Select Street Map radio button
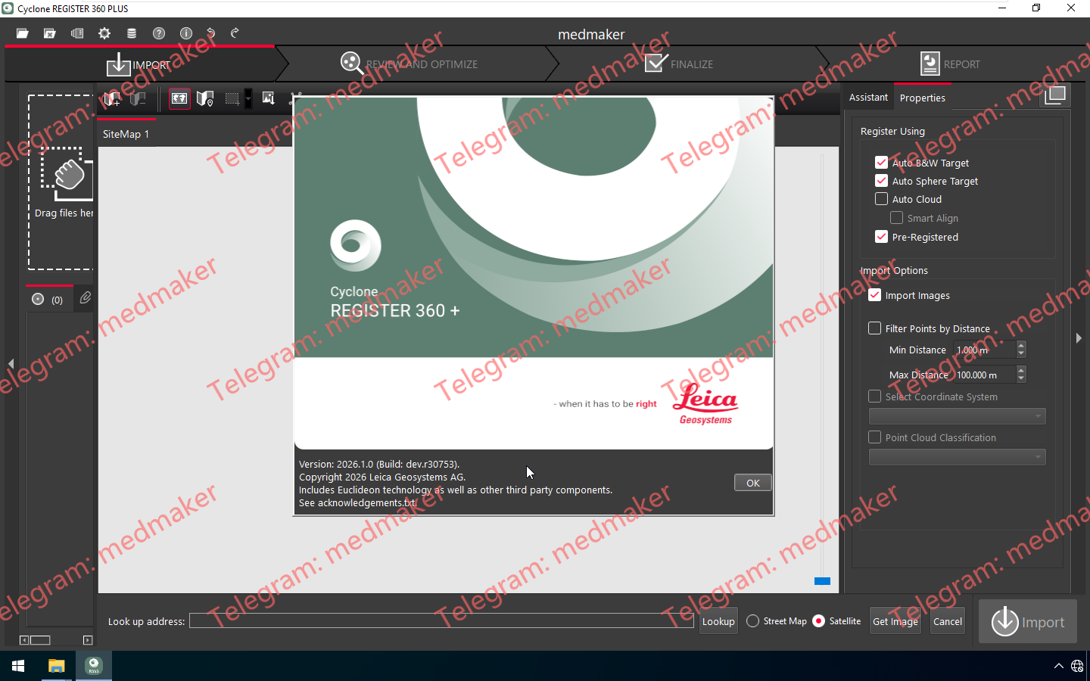The image size is (1090, 681). click(x=752, y=621)
